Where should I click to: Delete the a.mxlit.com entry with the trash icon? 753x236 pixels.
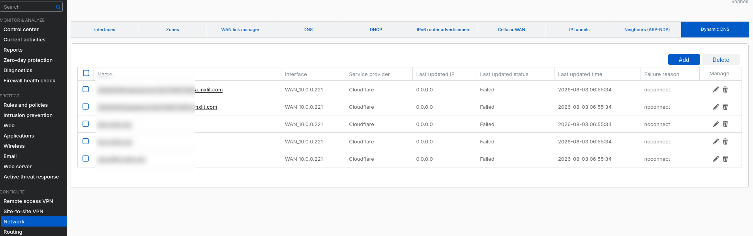click(x=725, y=89)
